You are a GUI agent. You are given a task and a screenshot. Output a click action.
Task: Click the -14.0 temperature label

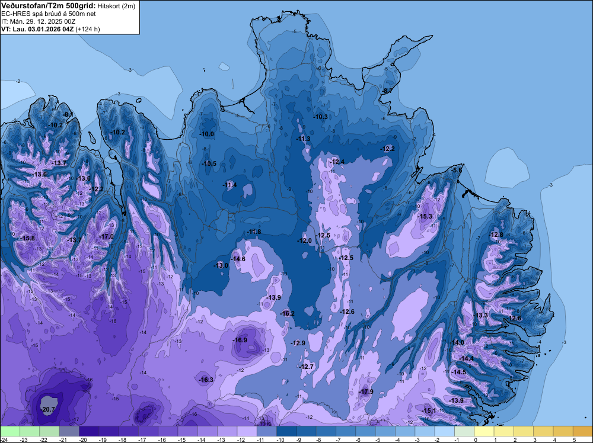coord(457,342)
